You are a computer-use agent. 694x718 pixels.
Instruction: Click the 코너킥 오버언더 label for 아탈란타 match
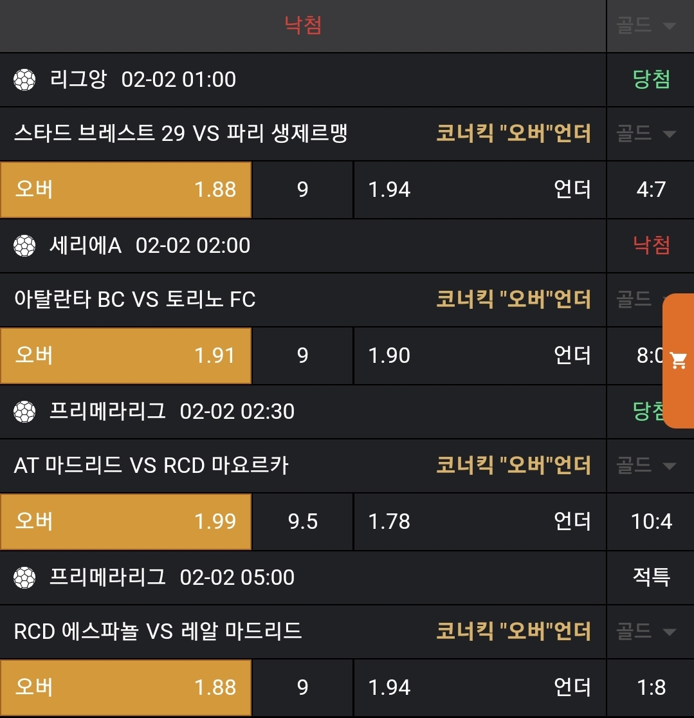tap(513, 300)
